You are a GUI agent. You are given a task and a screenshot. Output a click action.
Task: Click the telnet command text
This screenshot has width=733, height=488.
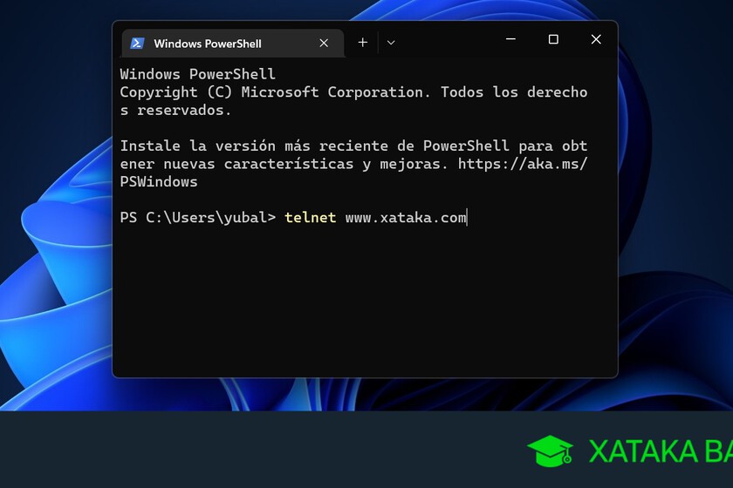tap(311, 218)
